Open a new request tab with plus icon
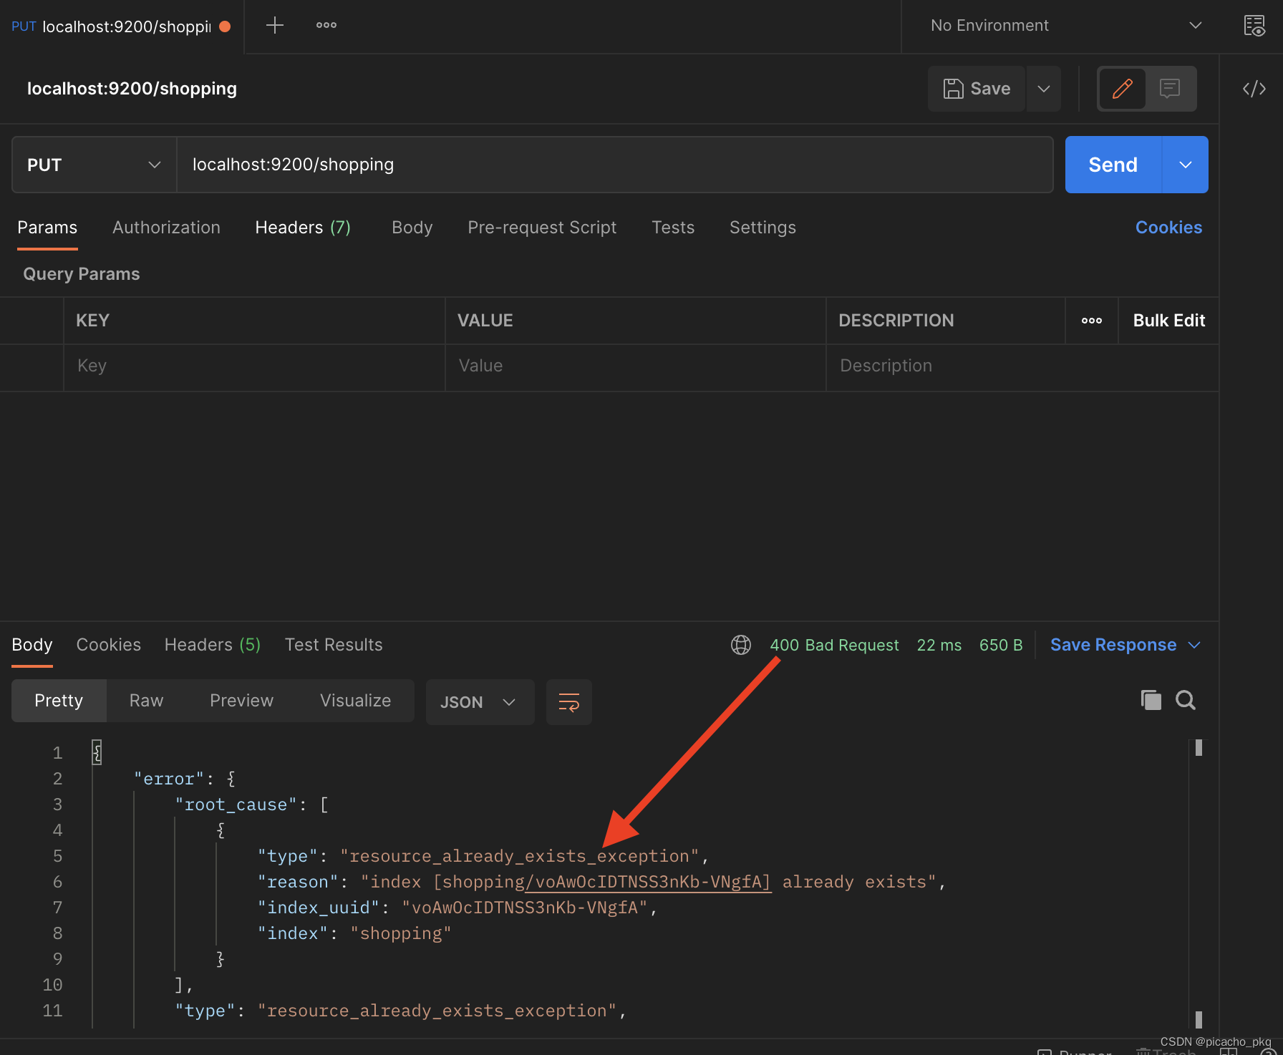 tap(275, 26)
